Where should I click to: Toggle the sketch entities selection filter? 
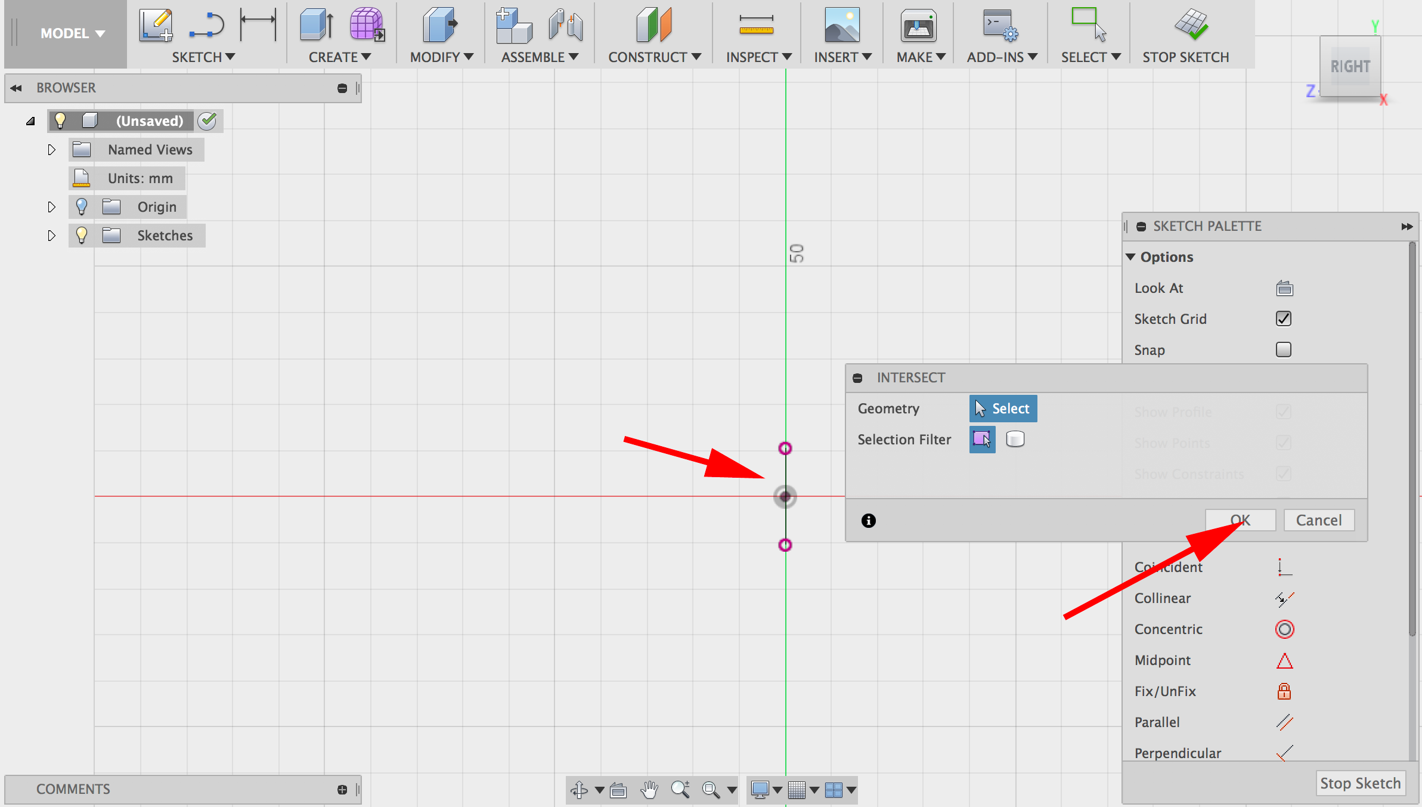pyautogui.click(x=982, y=440)
